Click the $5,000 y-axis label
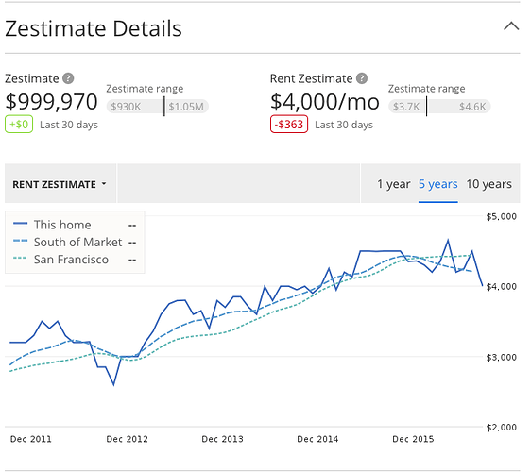 pyautogui.click(x=501, y=216)
